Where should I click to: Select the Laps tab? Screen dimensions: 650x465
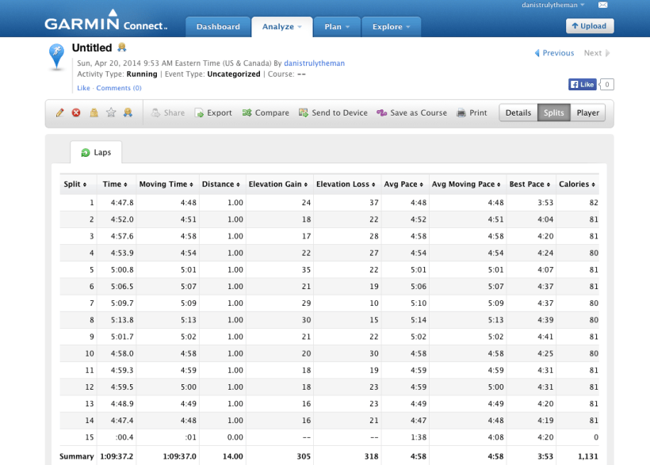pos(96,152)
